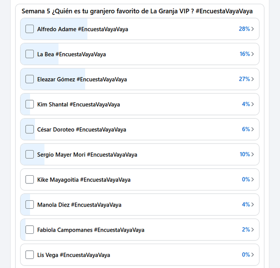Click the Kim Shantal #EncuestaVayaVaya option text
280x268 pixels.
point(78,104)
